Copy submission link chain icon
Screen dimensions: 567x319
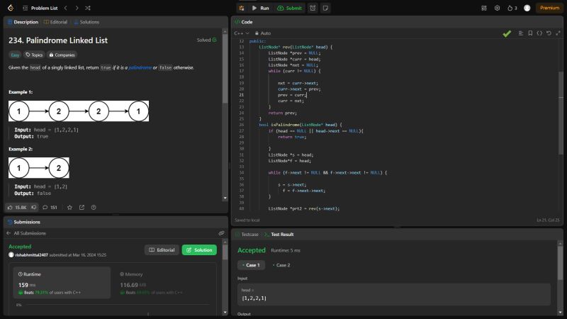click(x=221, y=233)
